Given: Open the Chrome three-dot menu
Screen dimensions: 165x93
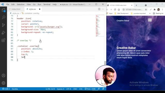Looking at the screenshot, I should [162, 10].
